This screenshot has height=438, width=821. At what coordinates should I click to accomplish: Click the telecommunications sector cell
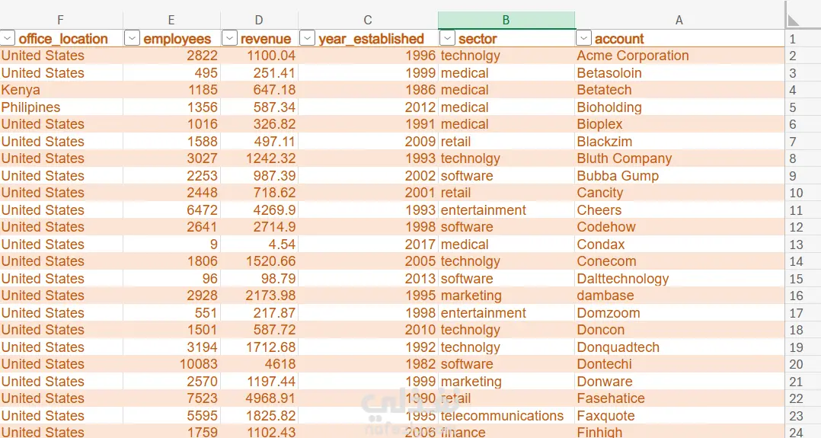[502, 416]
